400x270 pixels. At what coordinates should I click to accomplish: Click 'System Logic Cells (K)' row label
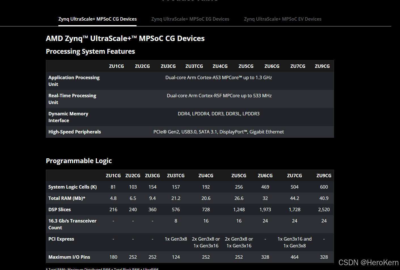tap(73, 187)
